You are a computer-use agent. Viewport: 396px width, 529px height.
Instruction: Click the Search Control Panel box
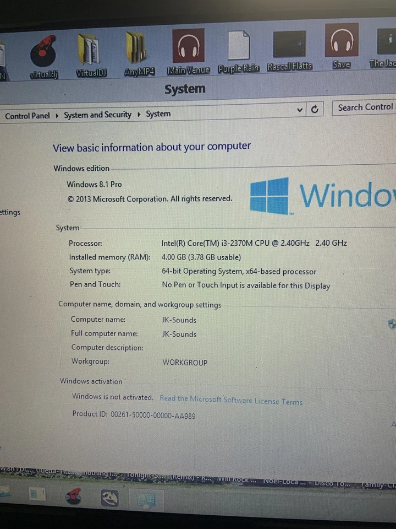pyautogui.click(x=364, y=107)
